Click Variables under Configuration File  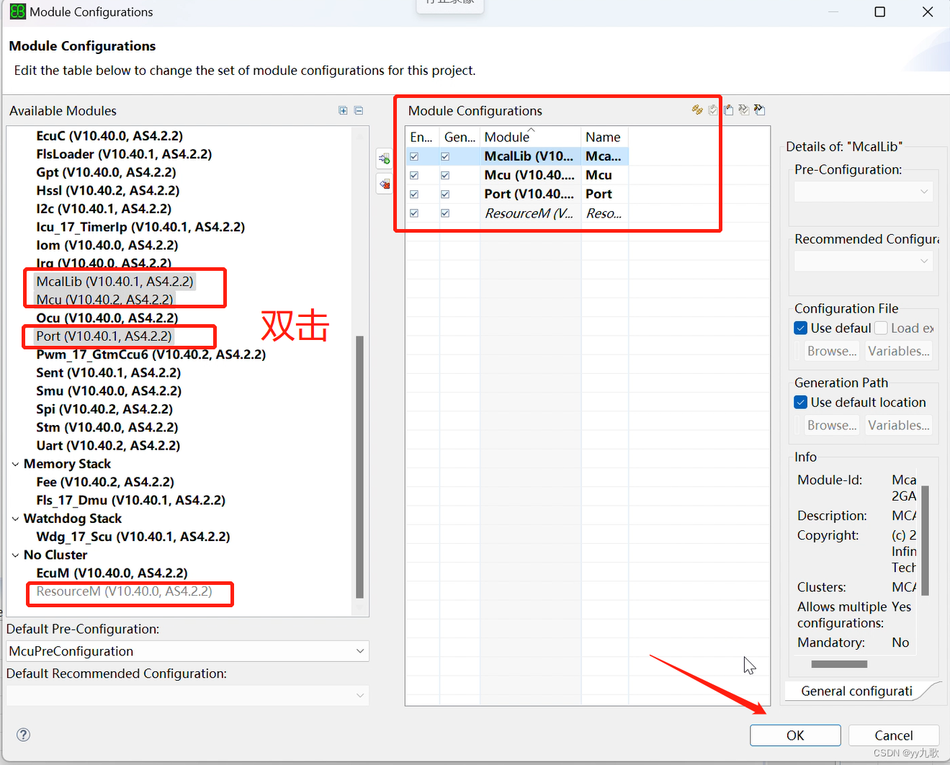click(898, 351)
